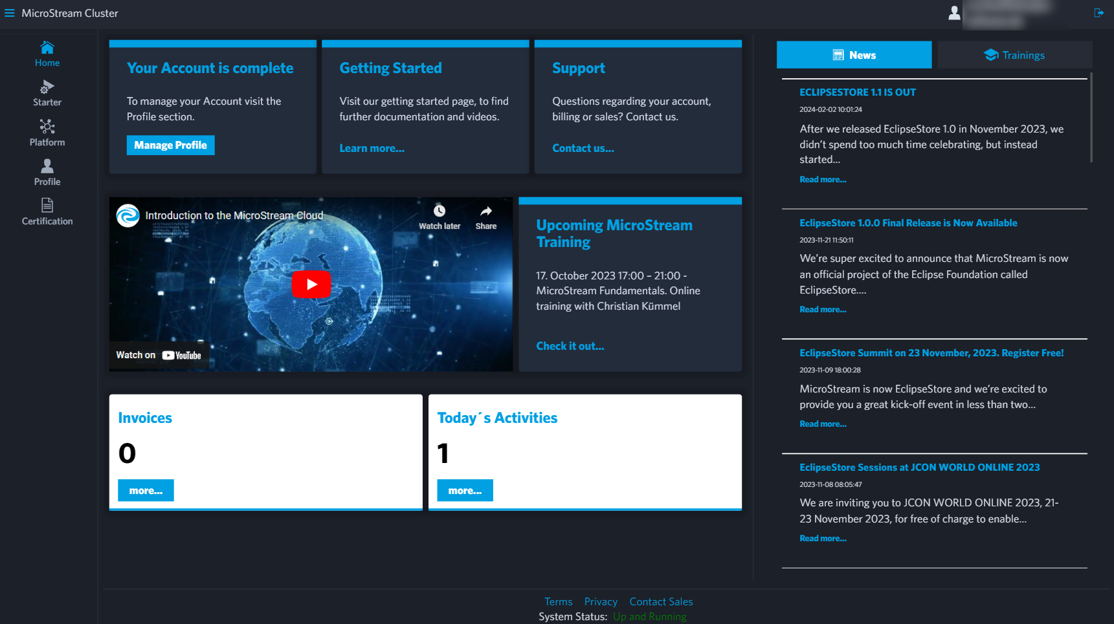Image resolution: width=1114 pixels, height=624 pixels.
Task: Open the Contact us link
Action: (583, 148)
